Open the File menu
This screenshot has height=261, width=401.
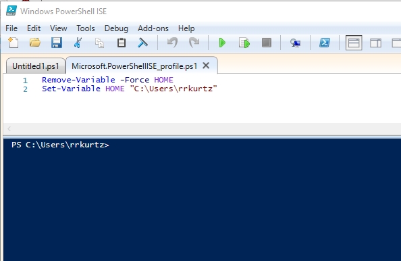[x=11, y=28]
